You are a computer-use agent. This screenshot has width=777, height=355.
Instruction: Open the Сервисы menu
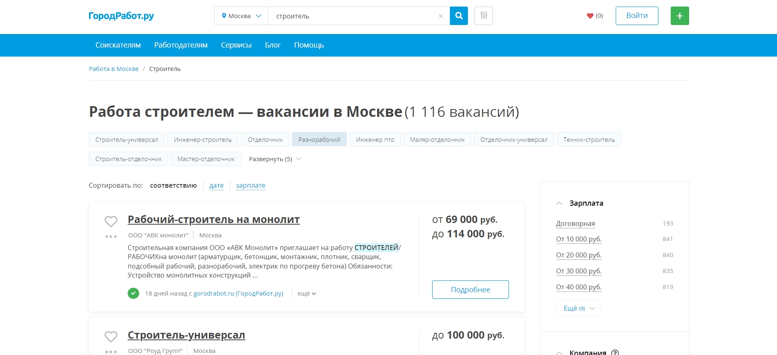click(x=236, y=45)
